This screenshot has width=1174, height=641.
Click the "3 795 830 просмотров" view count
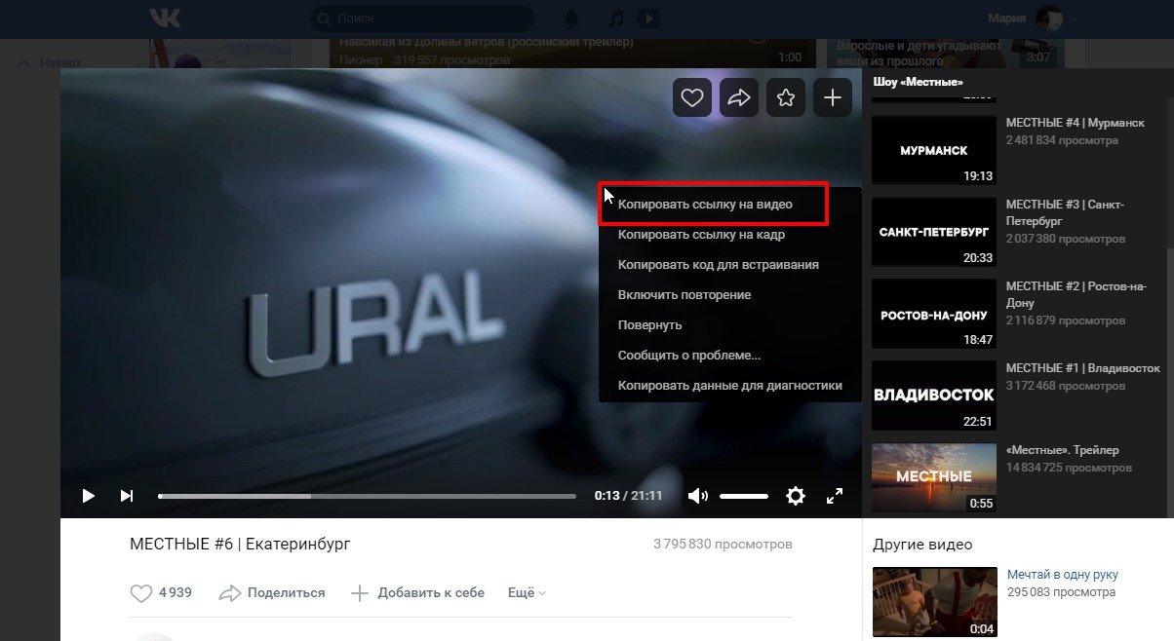(723, 544)
